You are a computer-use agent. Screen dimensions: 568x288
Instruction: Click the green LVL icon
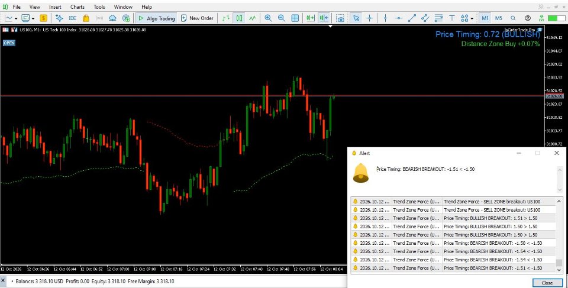point(541,18)
